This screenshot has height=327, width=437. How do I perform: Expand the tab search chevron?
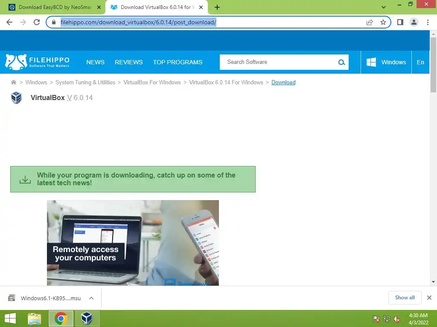(x=384, y=7)
